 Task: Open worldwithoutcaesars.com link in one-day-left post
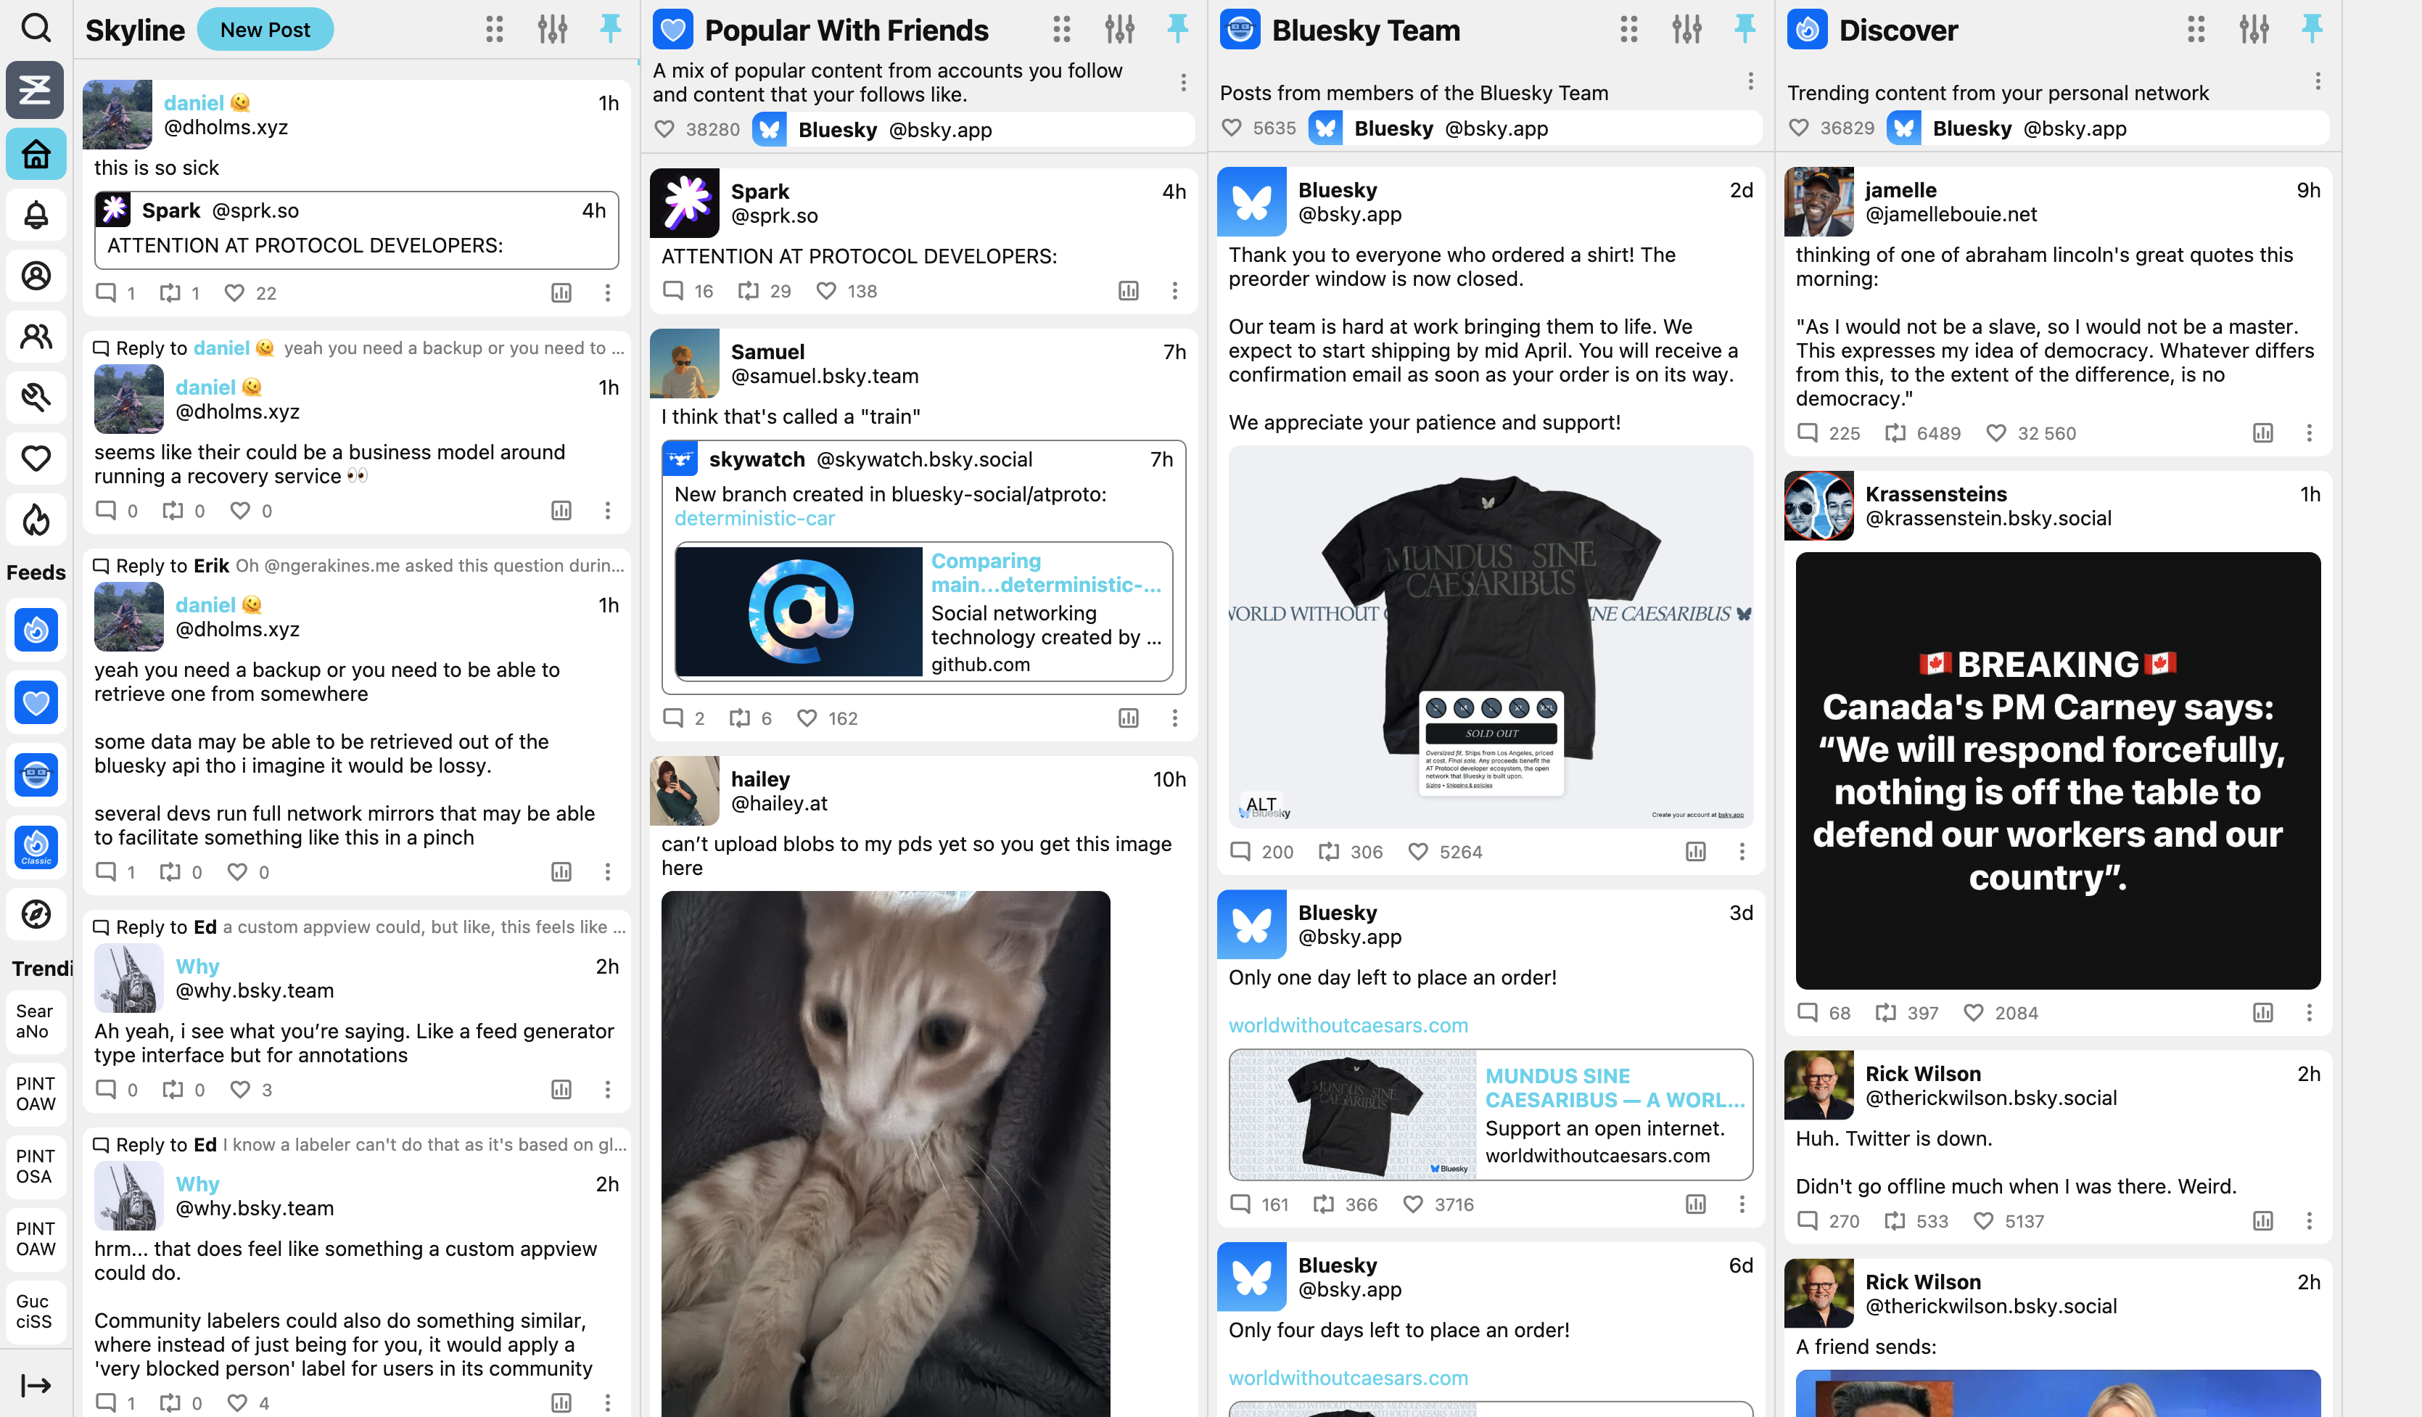(x=1348, y=1024)
